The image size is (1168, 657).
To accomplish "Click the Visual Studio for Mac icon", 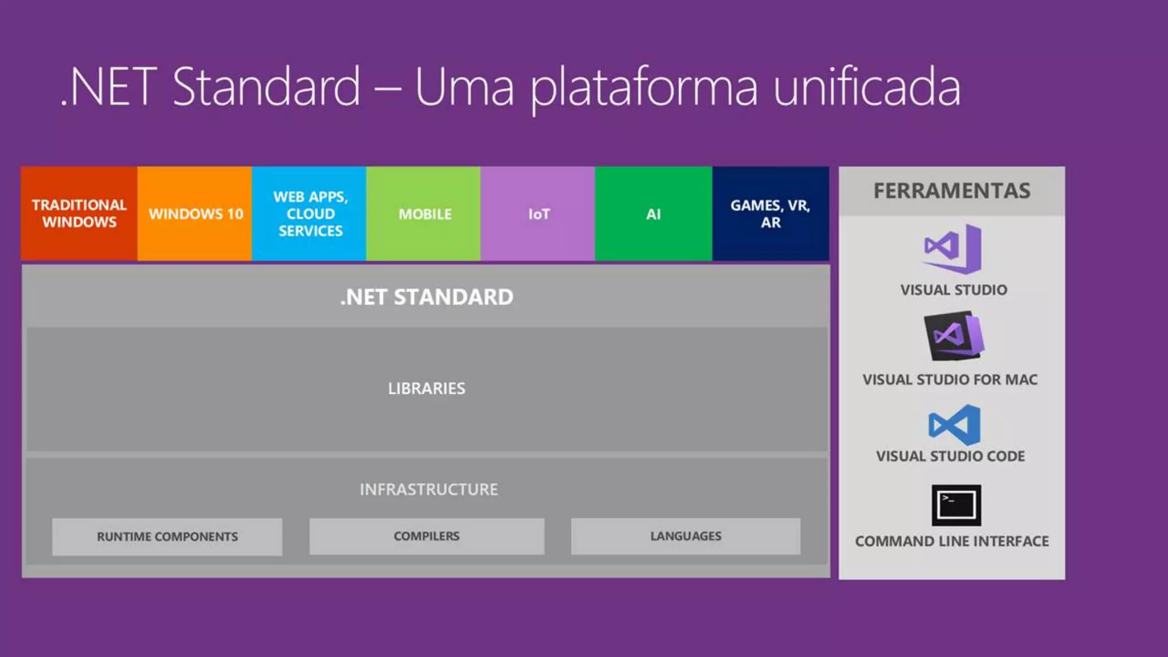I will click(954, 336).
